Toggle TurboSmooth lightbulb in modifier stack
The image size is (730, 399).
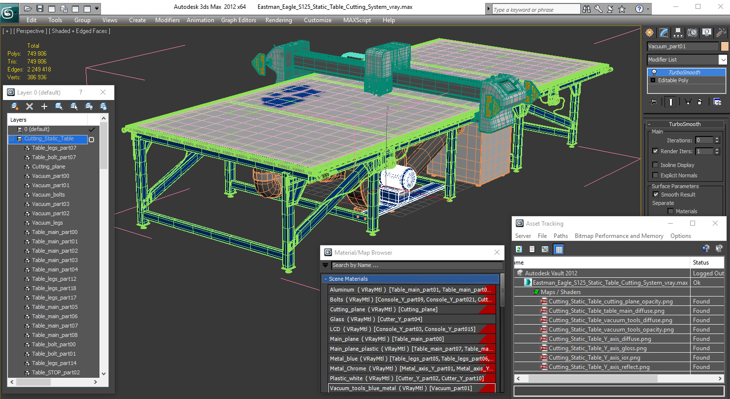(654, 72)
